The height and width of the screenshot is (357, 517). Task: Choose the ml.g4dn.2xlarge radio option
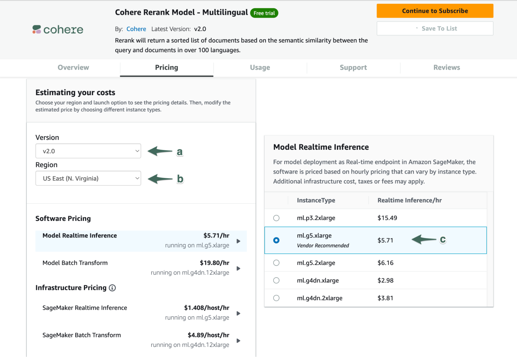(x=276, y=298)
